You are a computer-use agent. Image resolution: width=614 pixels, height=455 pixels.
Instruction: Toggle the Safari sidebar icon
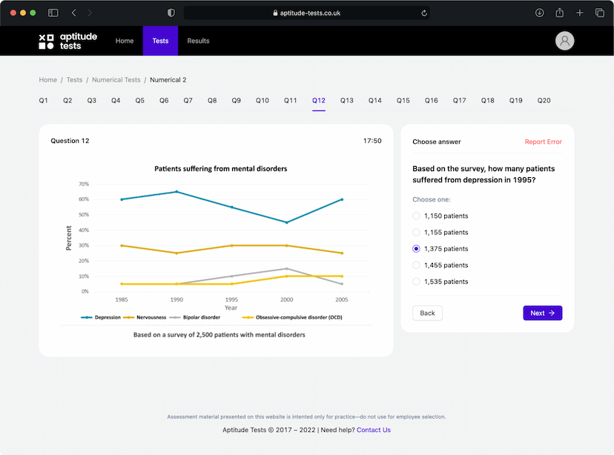[53, 13]
